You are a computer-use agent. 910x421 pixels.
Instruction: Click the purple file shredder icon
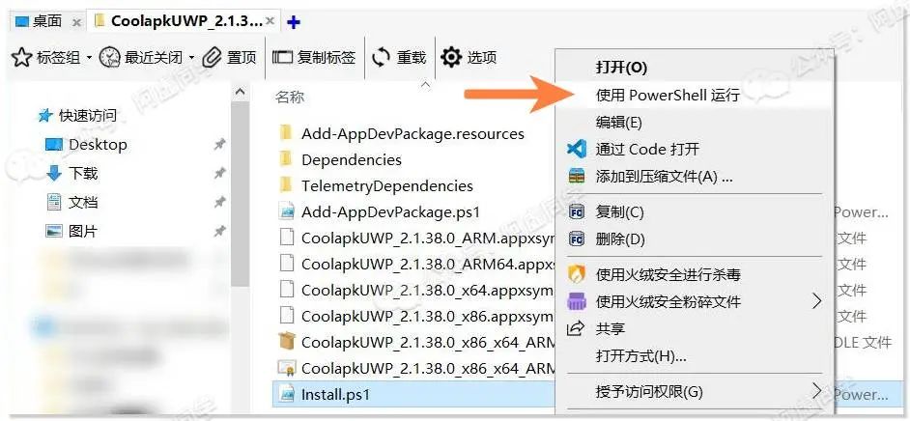click(x=577, y=301)
